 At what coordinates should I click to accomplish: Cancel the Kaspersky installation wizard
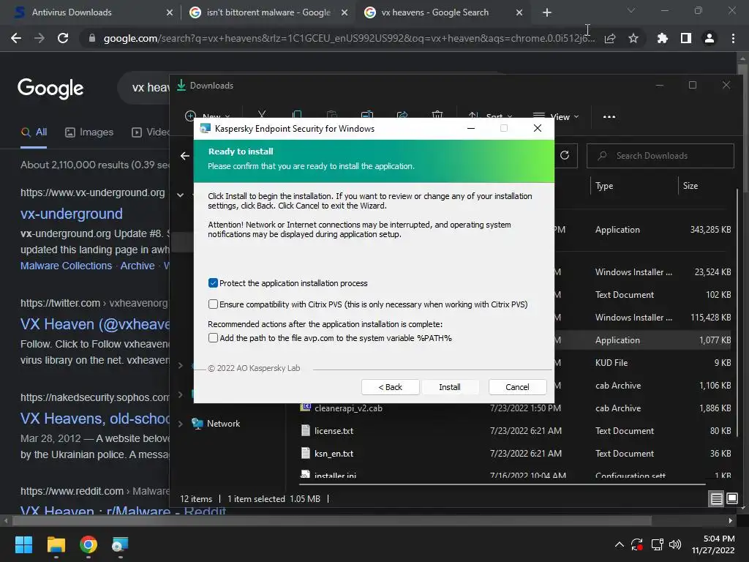(x=517, y=387)
